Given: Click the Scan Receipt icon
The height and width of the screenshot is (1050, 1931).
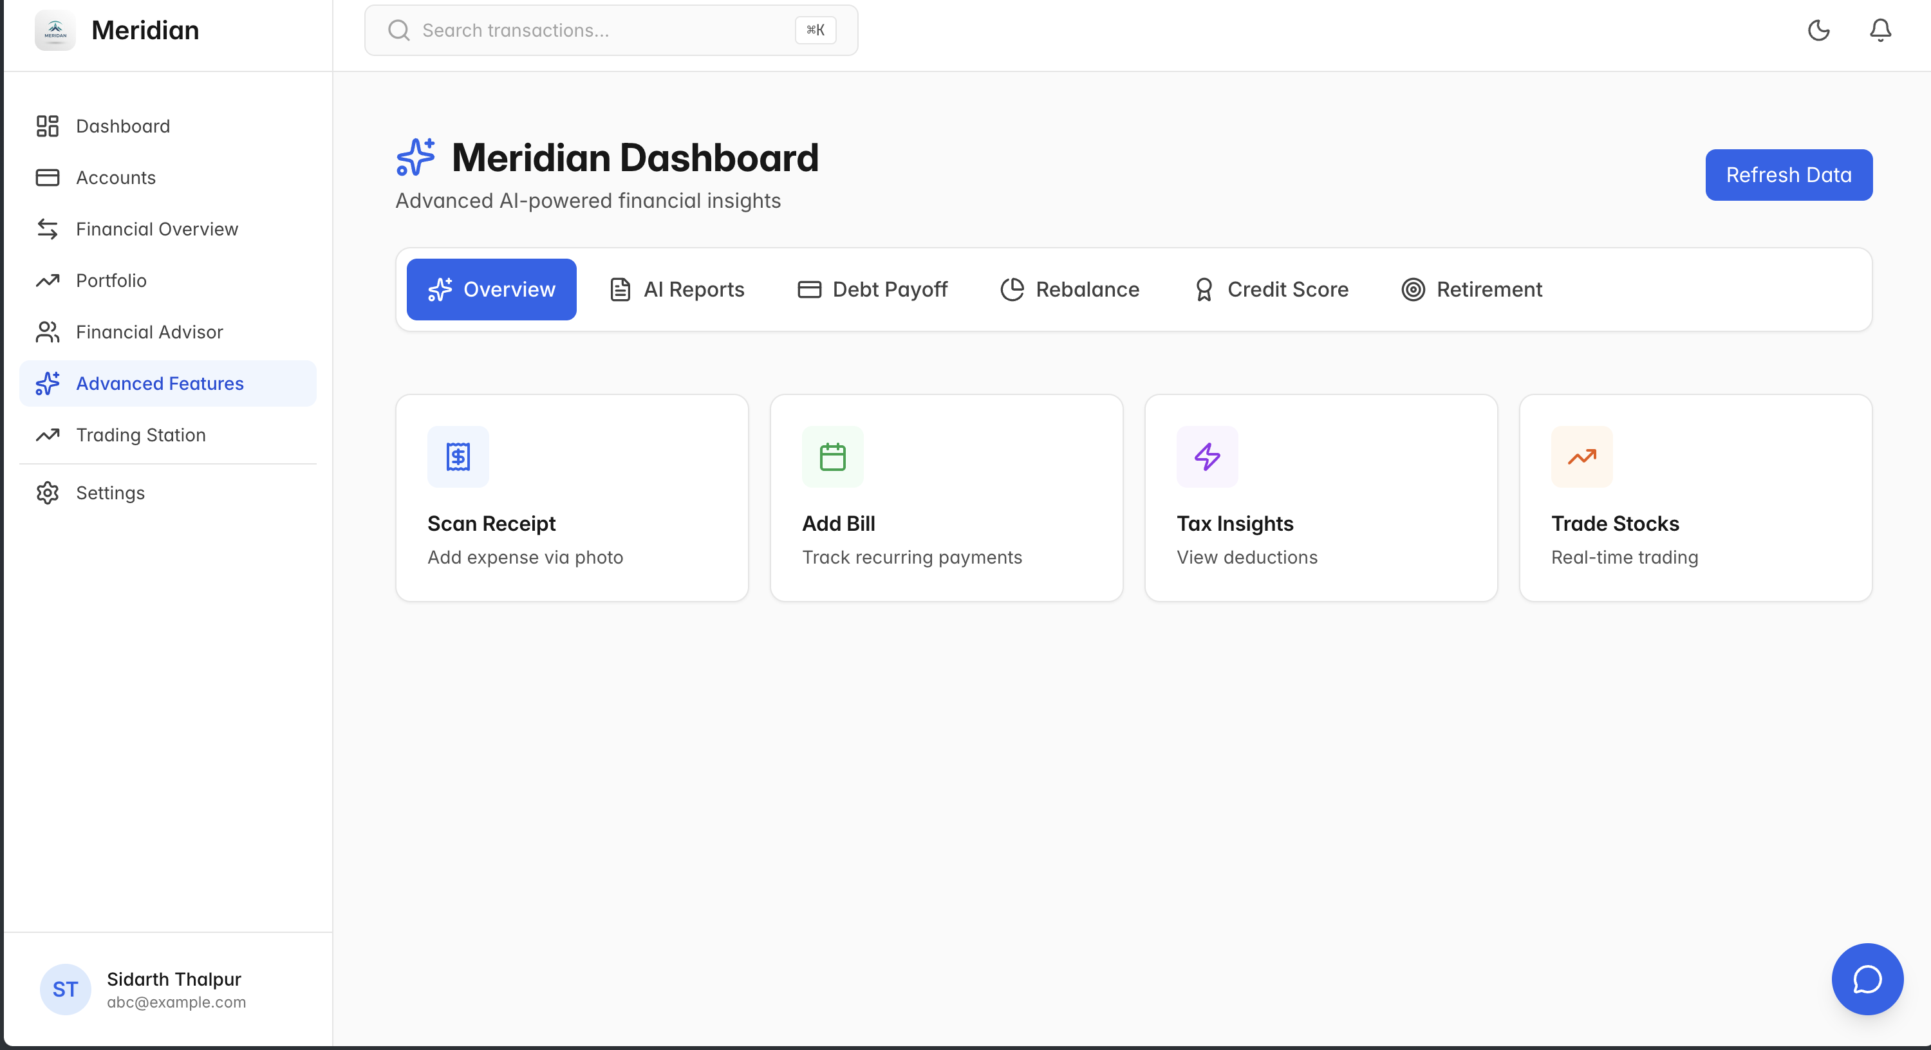Looking at the screenshot, I should pyautogui.click(x=458, y=456).
